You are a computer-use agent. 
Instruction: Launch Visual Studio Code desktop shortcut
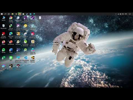pyautogui.click(x=25, y=59)
